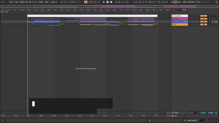Screen dimensions: 219x123
Task: Enable the Follow playback button
Action: (x=86, y=2)
